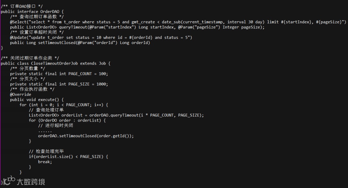Click the OrderDAO interface name
This screenshot has height=188, width=348.
(50, 12)
